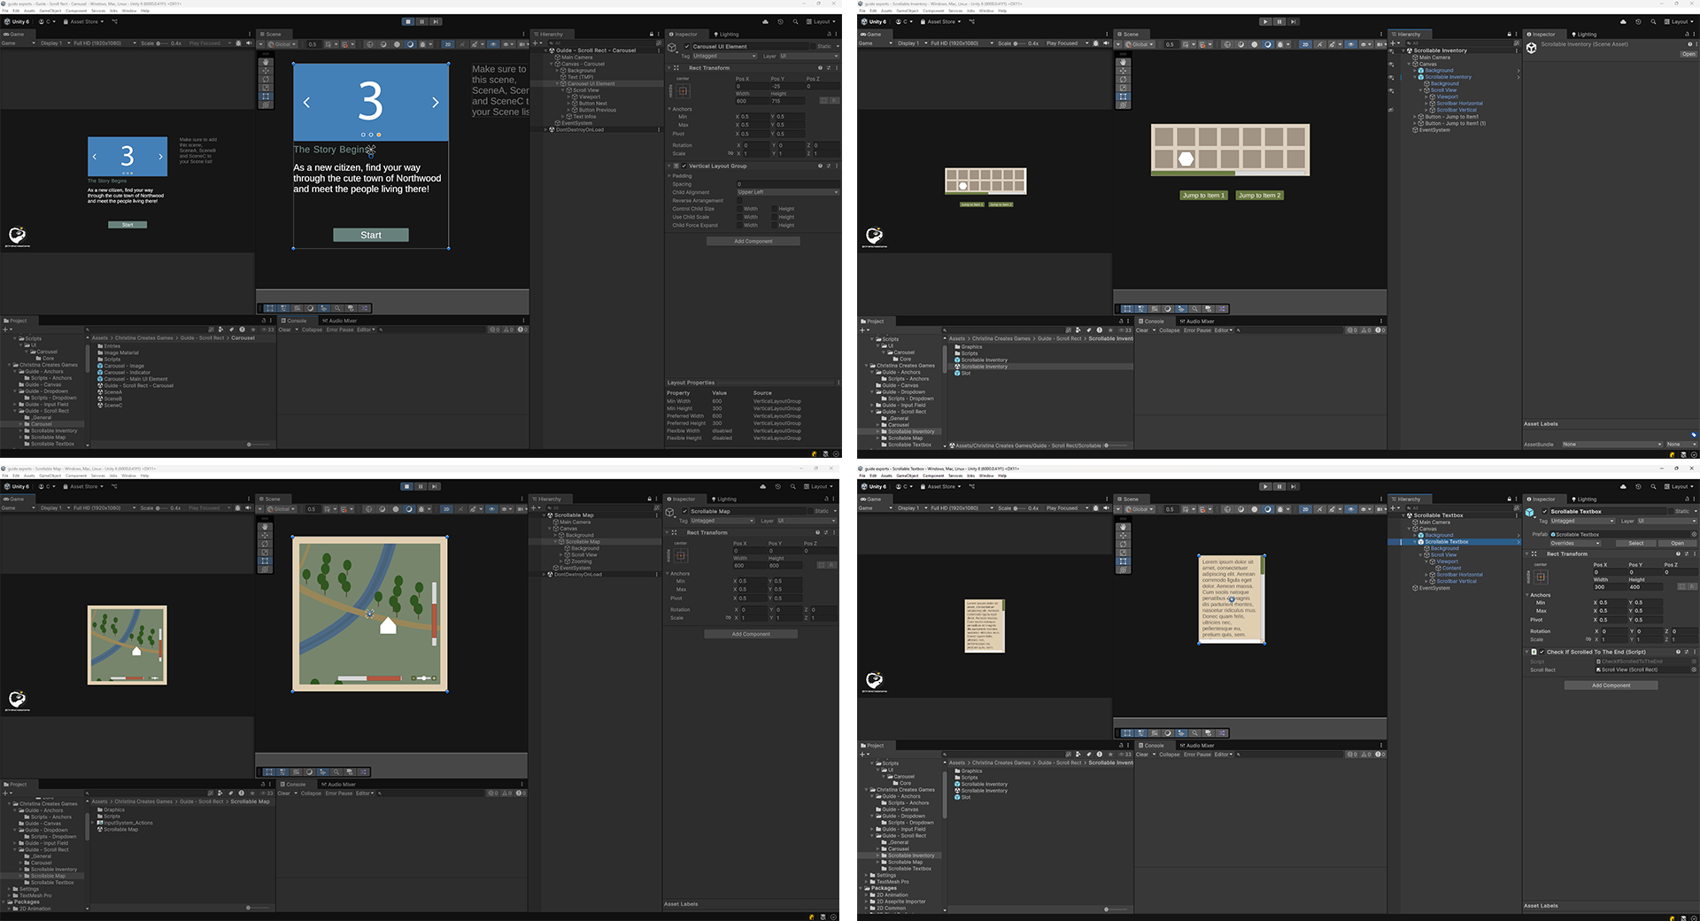Click the blue prefab cube icon in Textbox Inspector
The width and height of the screenshot is (1700, 921).
[x=1530, y=513]
